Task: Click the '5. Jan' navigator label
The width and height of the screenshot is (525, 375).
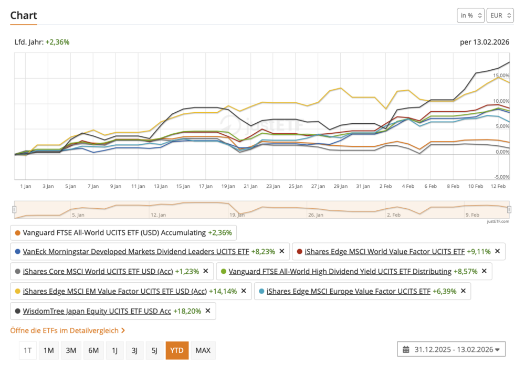Action: (78, 215)
